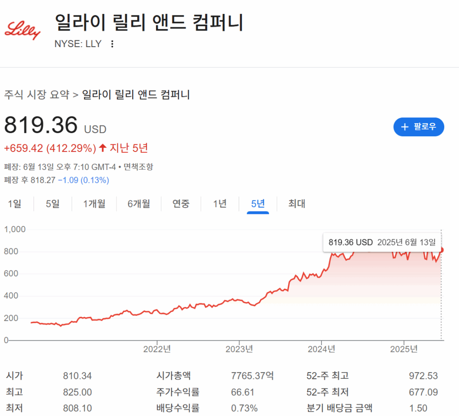Switch to the 1개월 range tab
Image resolution: width=459 pixels, height=416 pixels.
click(94, 204)
